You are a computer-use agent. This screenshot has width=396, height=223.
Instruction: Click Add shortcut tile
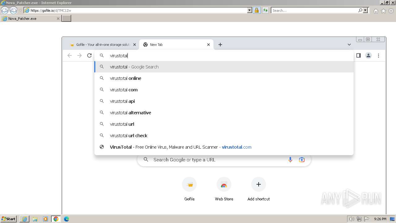coord(259,190)
